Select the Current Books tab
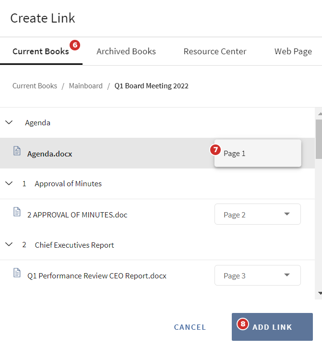The image size is (322, 348). point(41,51)
